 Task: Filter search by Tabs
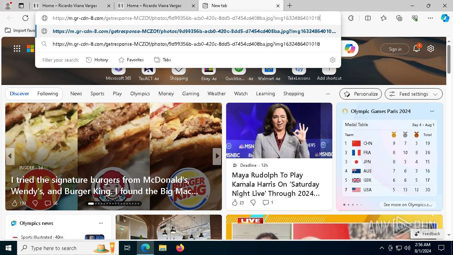coord(162,60)
